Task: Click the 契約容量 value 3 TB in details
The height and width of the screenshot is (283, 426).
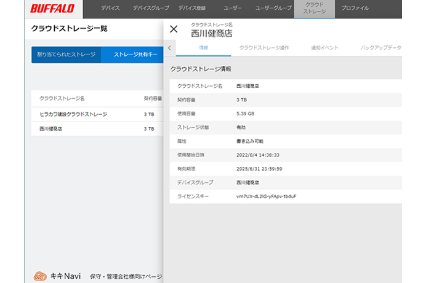Action: tap(241, 100)
